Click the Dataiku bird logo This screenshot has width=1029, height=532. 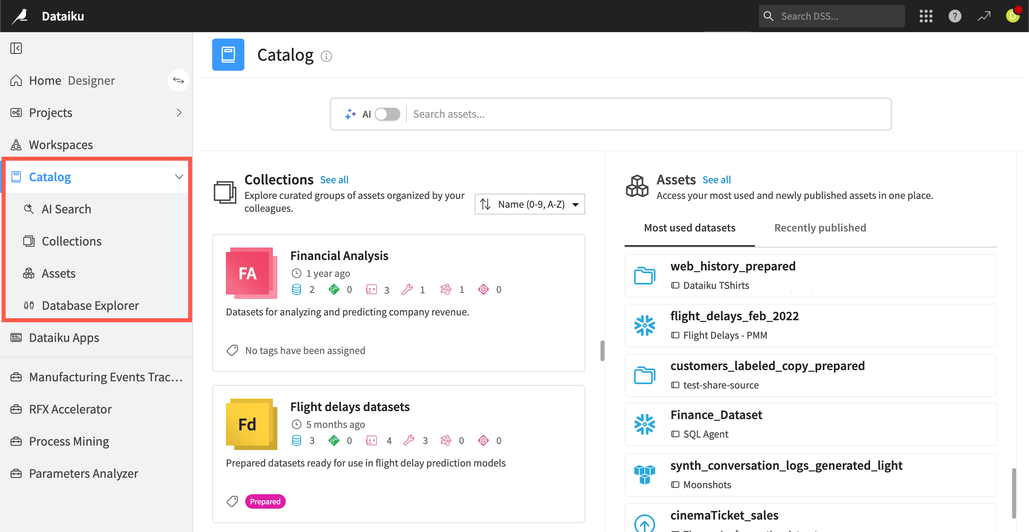pyautogui.click(x=20, y=16)
